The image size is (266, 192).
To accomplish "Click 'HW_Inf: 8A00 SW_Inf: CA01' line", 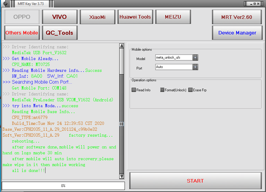I will [45, 76].
